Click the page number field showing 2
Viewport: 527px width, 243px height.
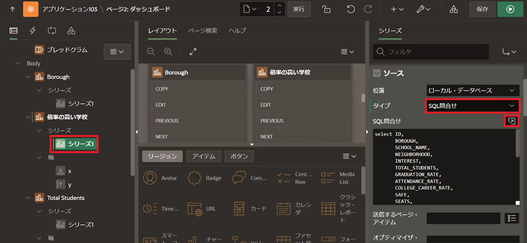click(x=267, y=9)
